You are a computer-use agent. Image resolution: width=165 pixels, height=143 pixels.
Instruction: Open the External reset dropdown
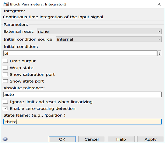point(99,31)
